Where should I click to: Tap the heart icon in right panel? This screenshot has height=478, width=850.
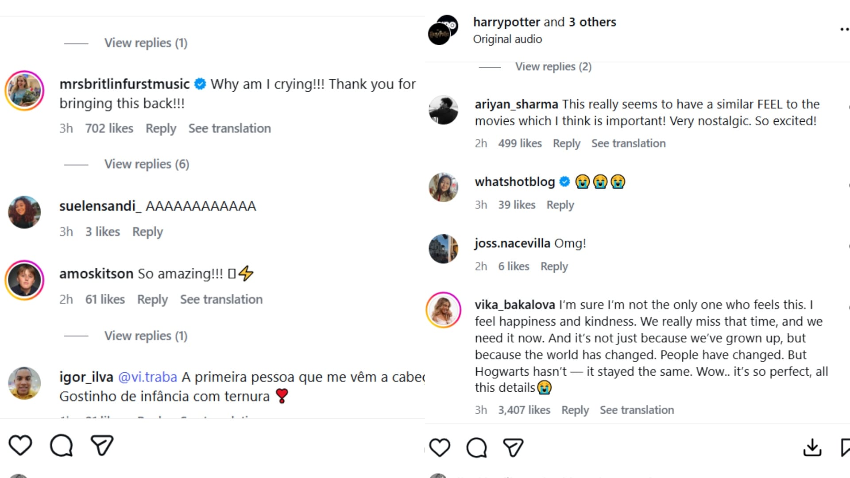[440, 447]
